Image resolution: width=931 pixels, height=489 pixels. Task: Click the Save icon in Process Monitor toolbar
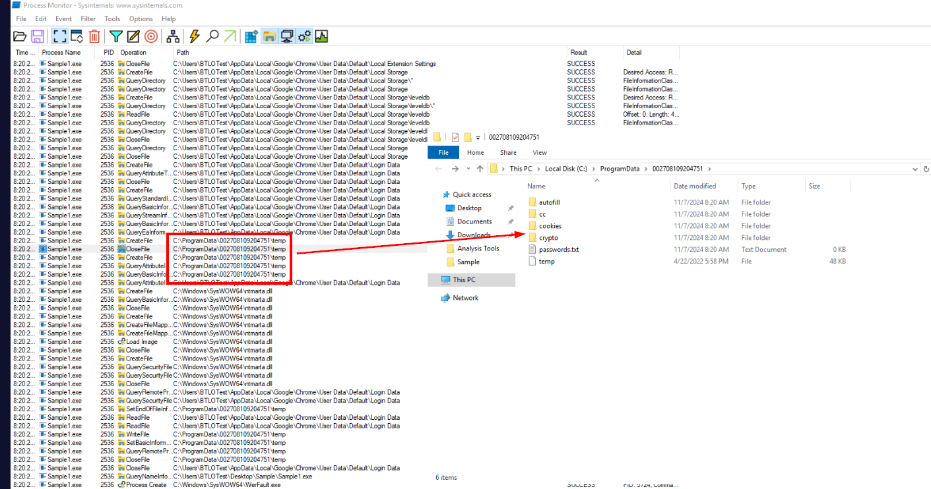coord(38,36)
